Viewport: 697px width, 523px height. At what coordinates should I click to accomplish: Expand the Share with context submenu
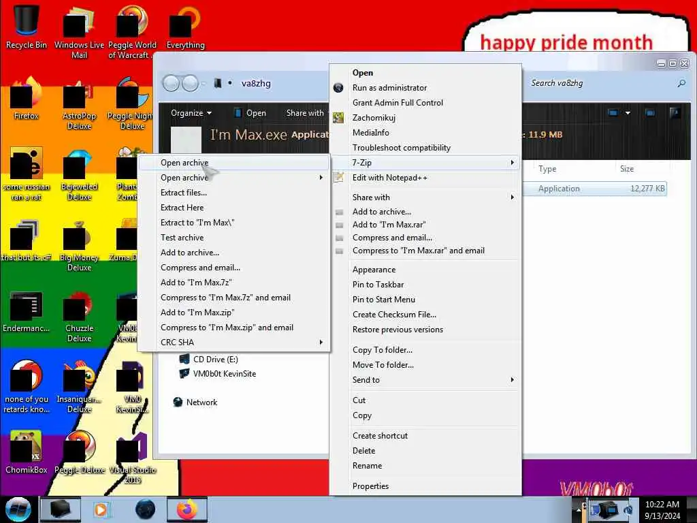tap(425, 197)
